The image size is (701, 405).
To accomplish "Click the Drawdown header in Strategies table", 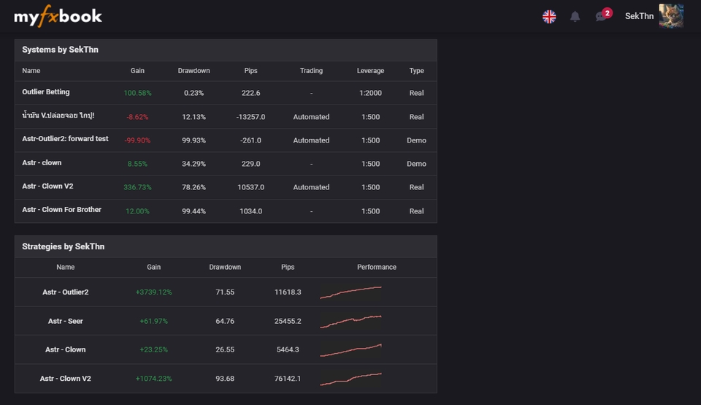I will tap(225, 267).
